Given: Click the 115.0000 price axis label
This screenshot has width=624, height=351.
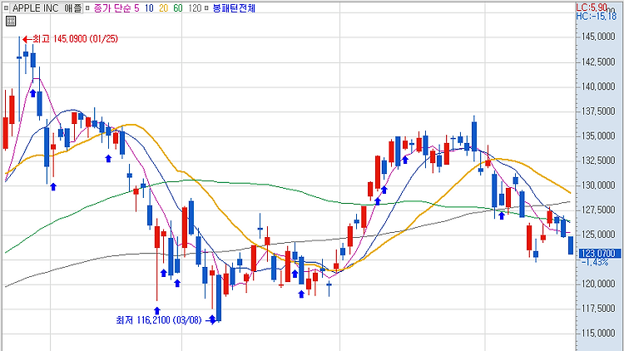Looking at the screenshot, I should (598, 333).
